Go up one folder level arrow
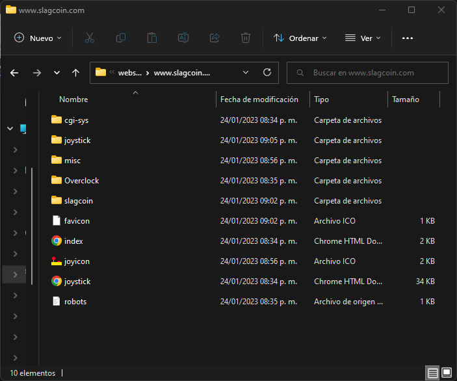Viewport: 457px width, 381px height. (76, 73)
